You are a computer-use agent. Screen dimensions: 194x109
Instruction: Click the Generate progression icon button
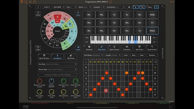89,48
